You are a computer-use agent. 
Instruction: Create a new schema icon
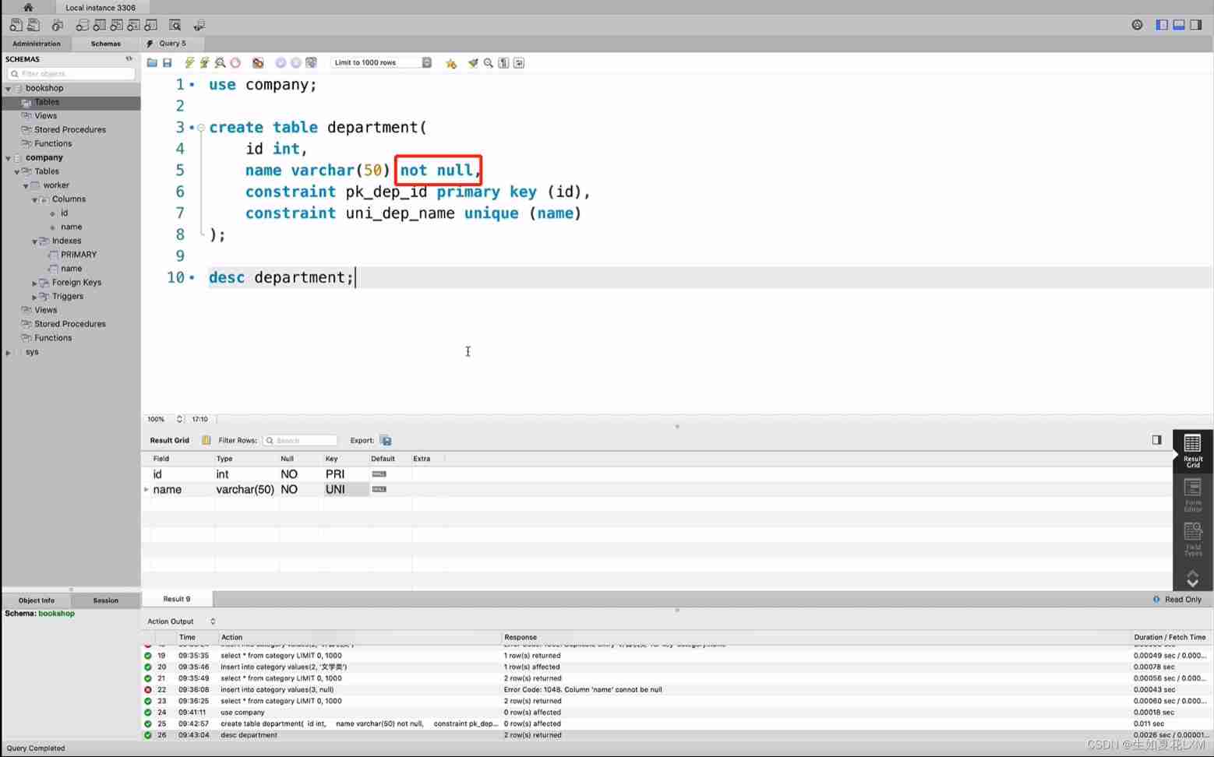point(82,25)
